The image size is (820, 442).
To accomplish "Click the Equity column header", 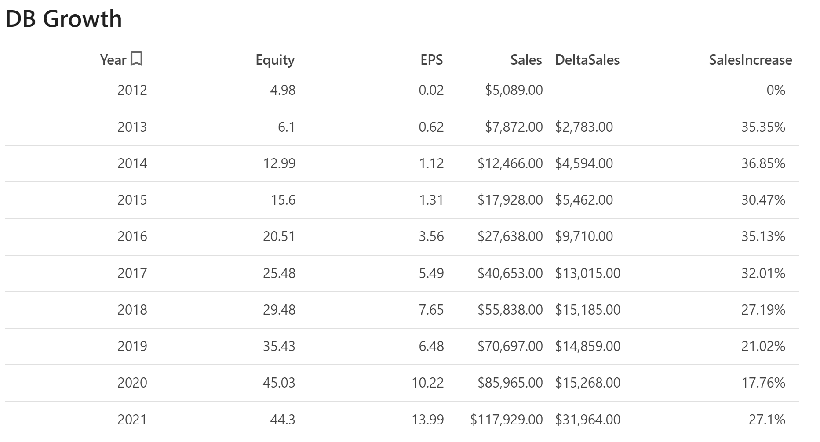I will click(x=275, y=60).
